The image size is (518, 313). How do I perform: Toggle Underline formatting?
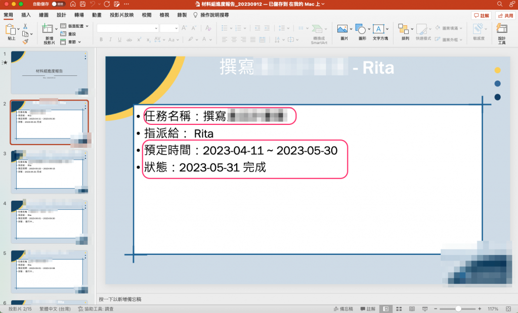119,39
